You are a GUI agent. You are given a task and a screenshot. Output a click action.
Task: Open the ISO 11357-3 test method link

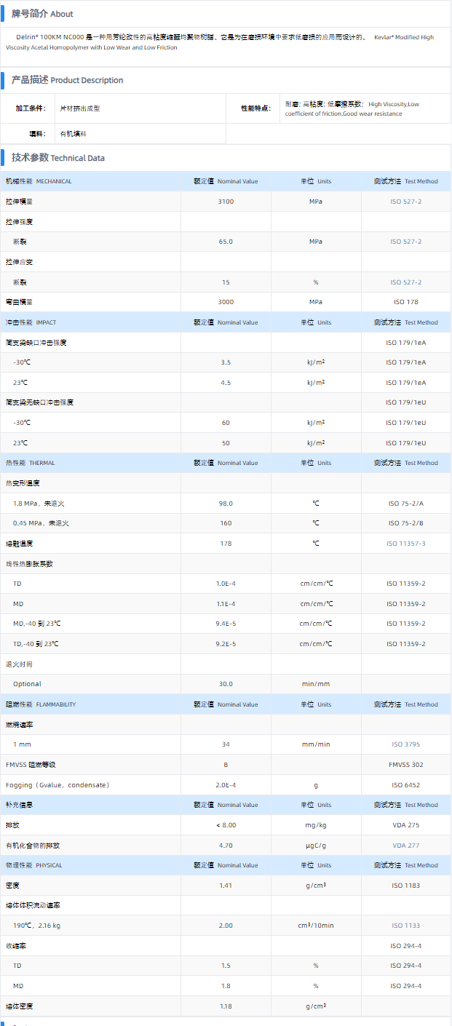pyautogui.click(x=405, y=544)
